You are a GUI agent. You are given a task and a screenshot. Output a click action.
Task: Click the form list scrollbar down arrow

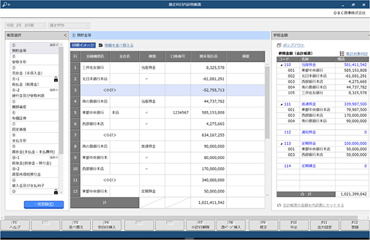61,193
